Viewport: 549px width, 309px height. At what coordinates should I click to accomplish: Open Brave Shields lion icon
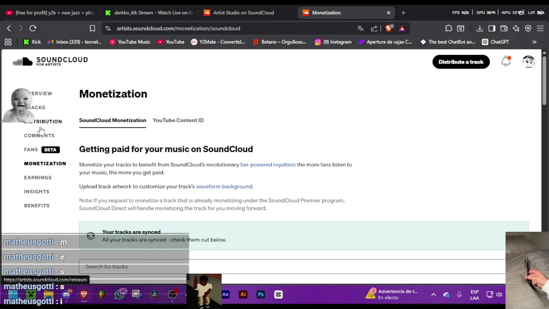click(389, 28)
